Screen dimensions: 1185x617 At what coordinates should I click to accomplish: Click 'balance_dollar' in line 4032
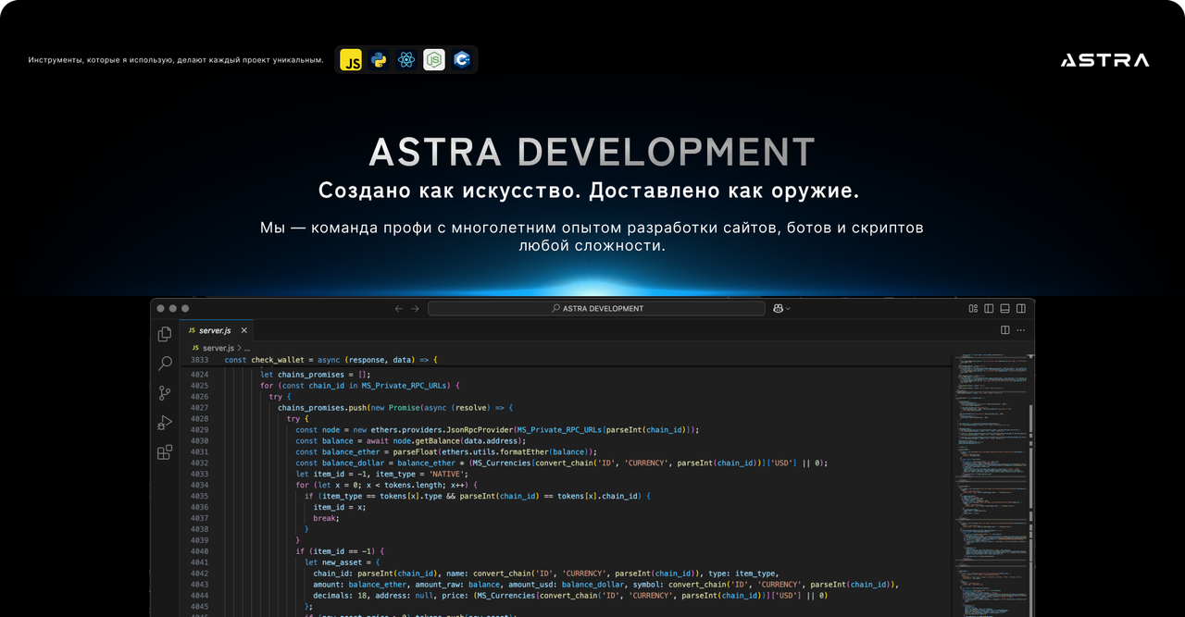(355, 463)
